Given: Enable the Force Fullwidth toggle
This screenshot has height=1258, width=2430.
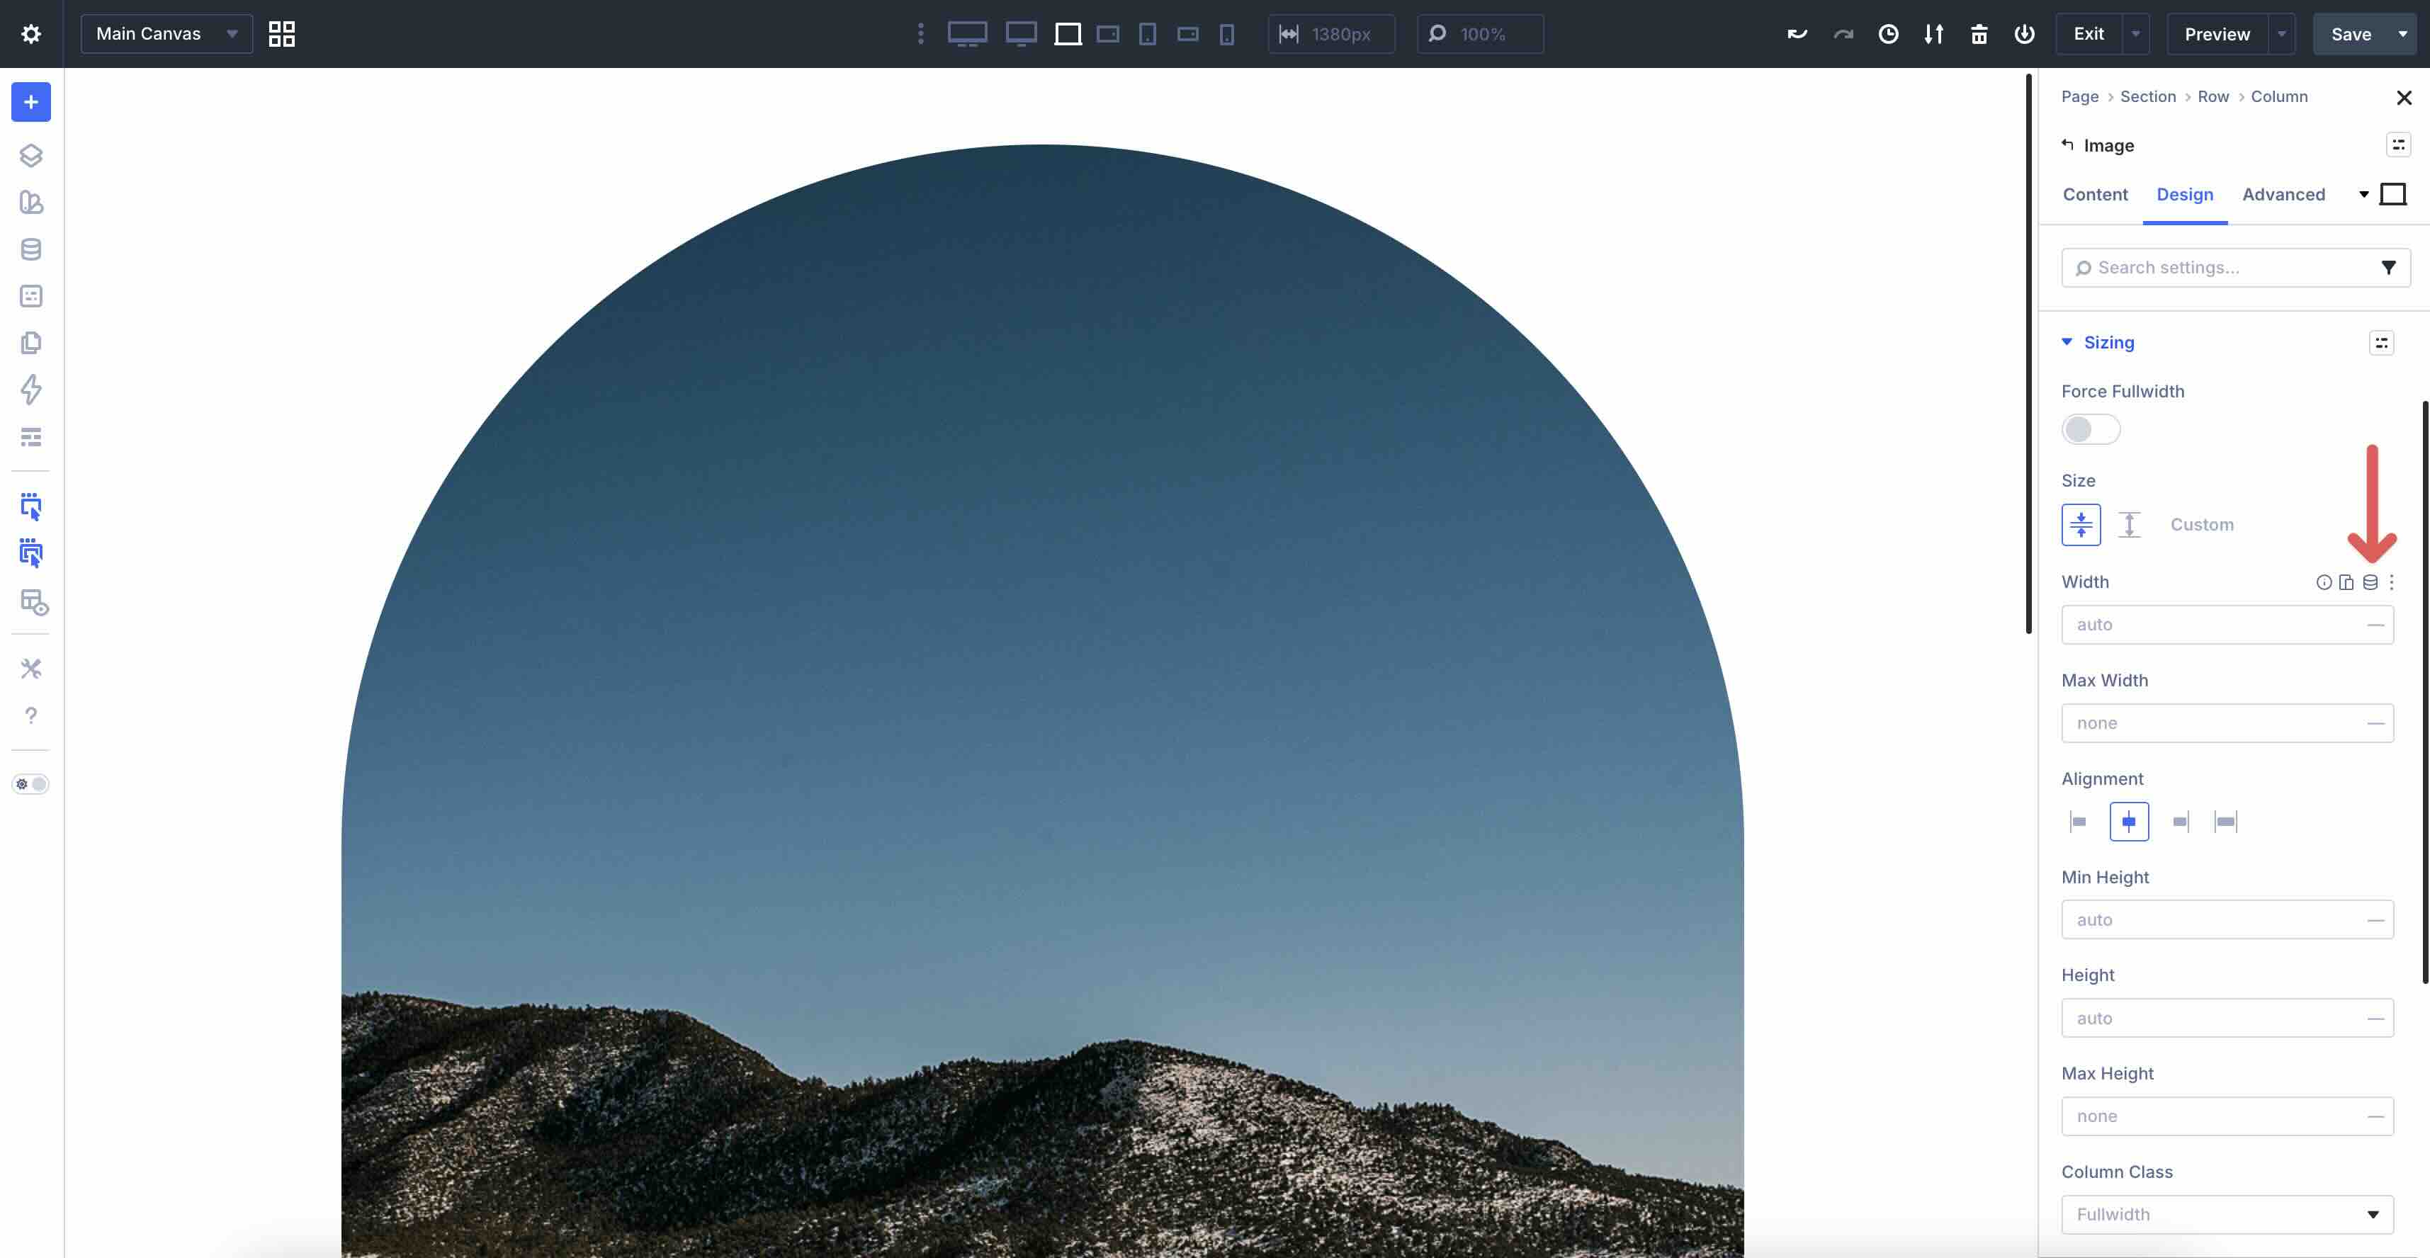Looking at the screenshot, I should pyautogui.click(x=2091, y=429).
